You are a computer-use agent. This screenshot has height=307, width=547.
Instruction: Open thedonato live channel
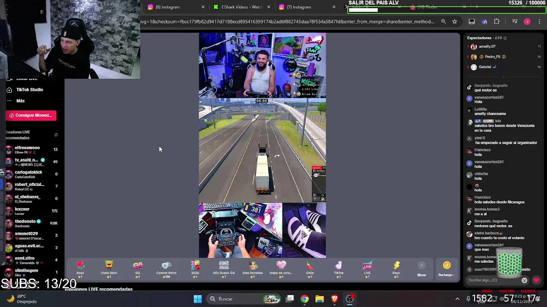coord(32,223)
